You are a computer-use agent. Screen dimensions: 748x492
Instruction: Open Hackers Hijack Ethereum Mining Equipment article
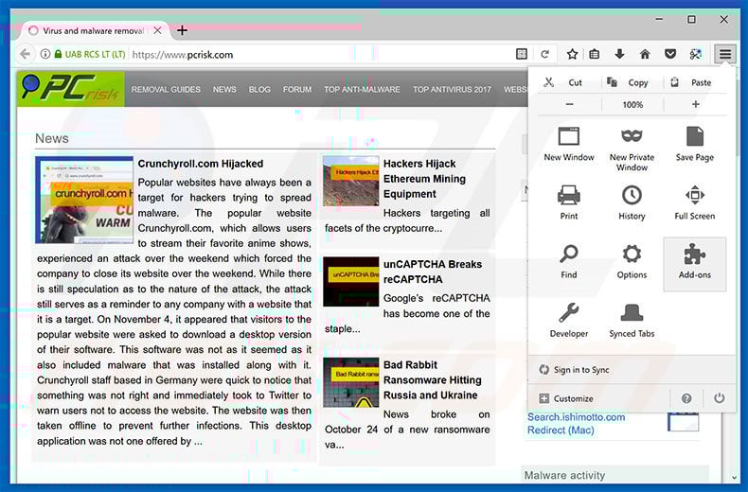(x=424, y=179)
